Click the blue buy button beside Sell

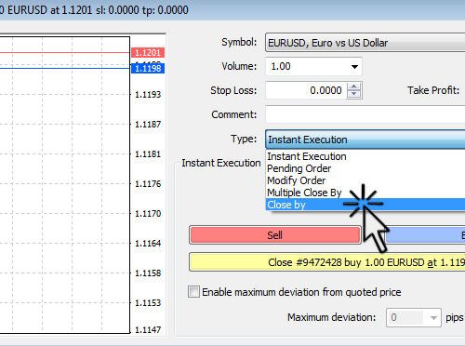click(x=425, y=235)
